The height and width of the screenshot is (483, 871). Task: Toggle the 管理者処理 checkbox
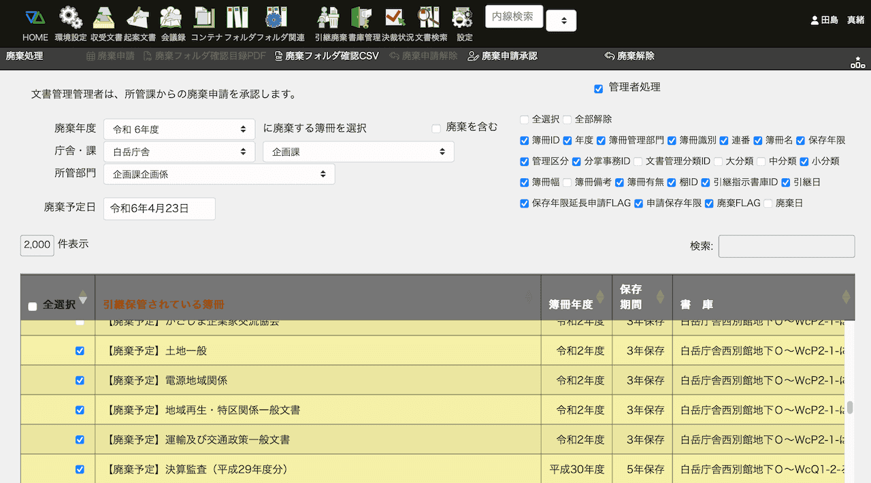click(599, 88)
